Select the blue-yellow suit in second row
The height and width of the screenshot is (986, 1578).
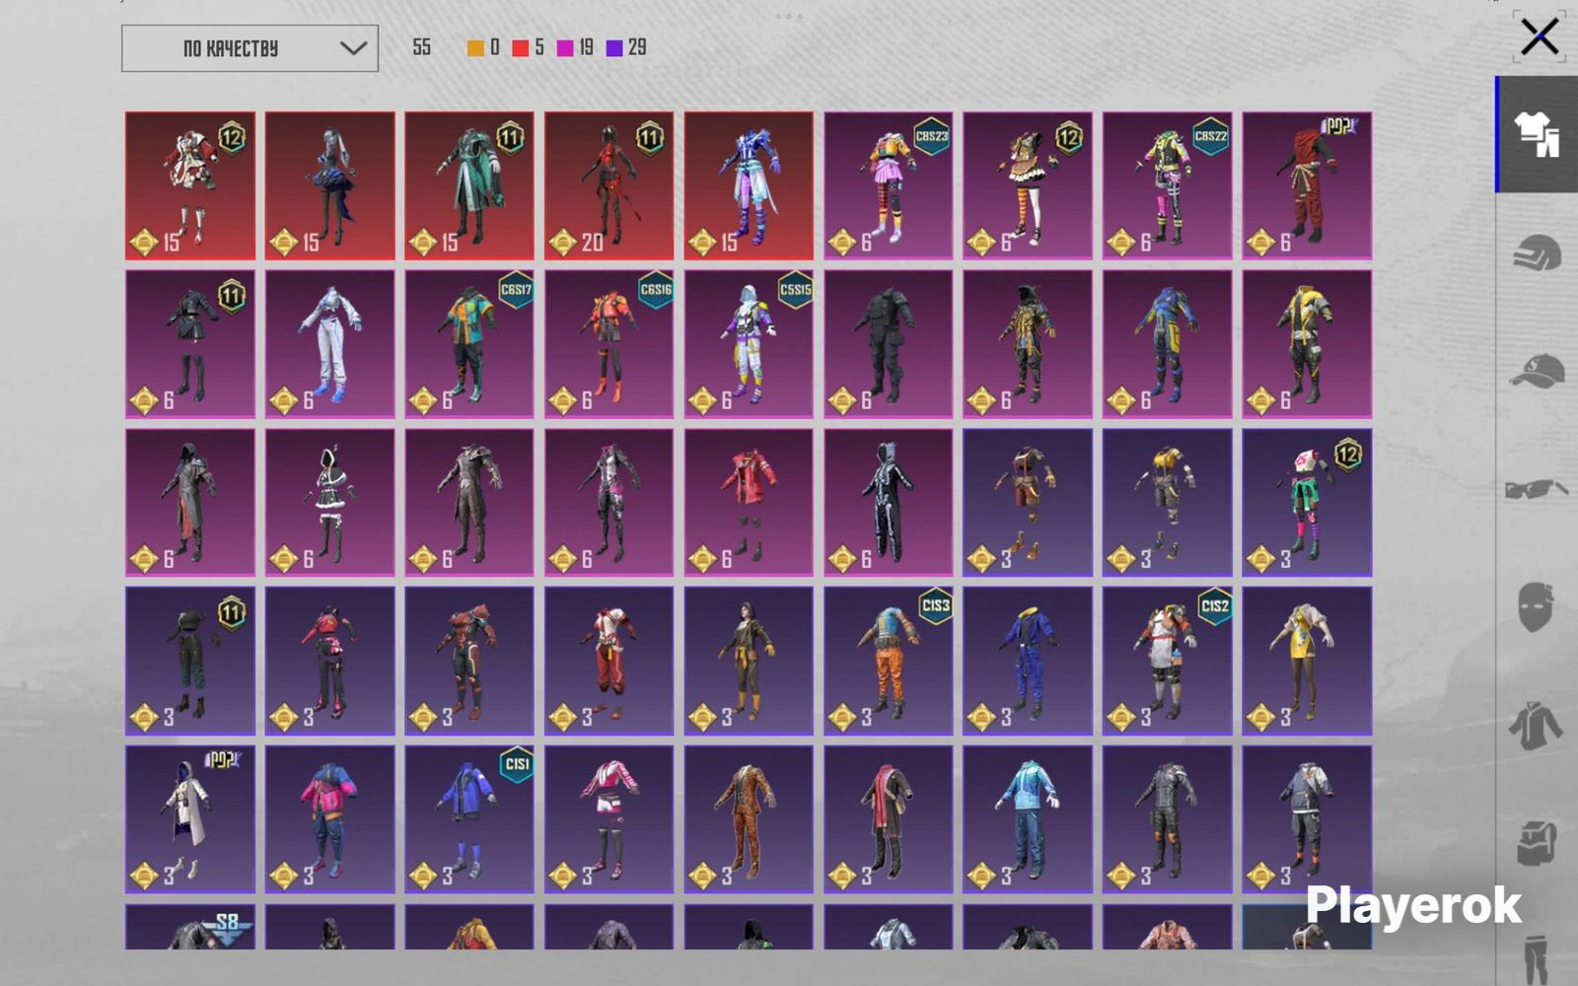tap(1168, 344)
